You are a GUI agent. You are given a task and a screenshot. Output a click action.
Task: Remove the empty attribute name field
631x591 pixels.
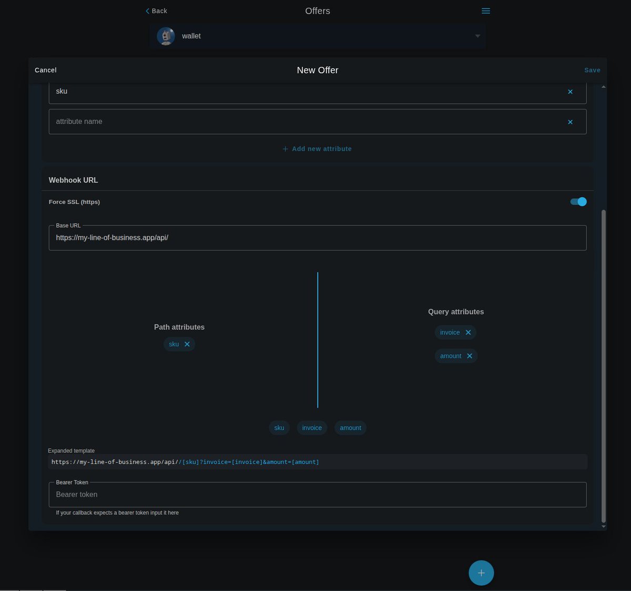click(570, 122)
